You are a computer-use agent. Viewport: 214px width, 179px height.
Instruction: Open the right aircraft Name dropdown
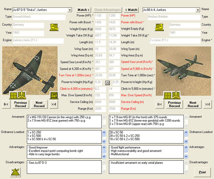[x=198, y=10]
